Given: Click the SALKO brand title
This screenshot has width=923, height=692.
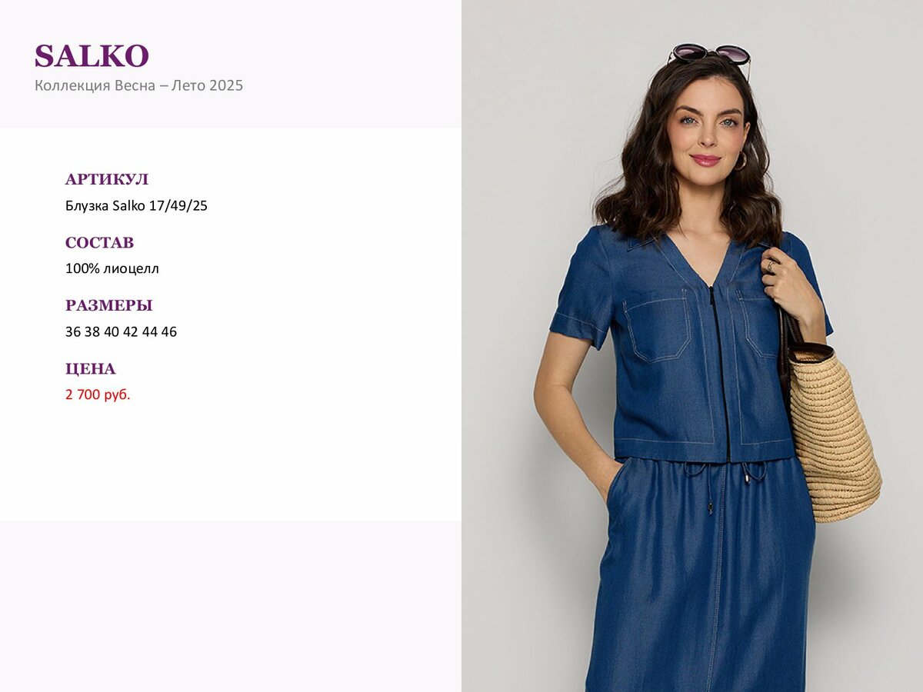Looking at the screenshot, I should (92, 56).
